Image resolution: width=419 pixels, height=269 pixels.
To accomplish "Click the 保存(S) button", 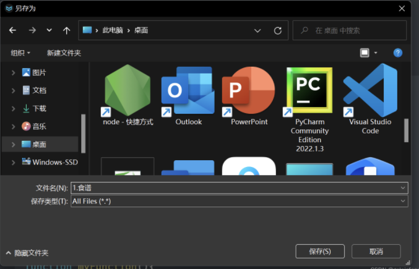I will click(320, 251).
